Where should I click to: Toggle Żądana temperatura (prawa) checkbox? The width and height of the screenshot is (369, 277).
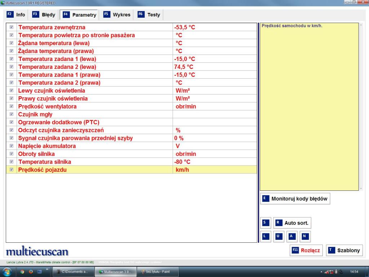(11, 51)
